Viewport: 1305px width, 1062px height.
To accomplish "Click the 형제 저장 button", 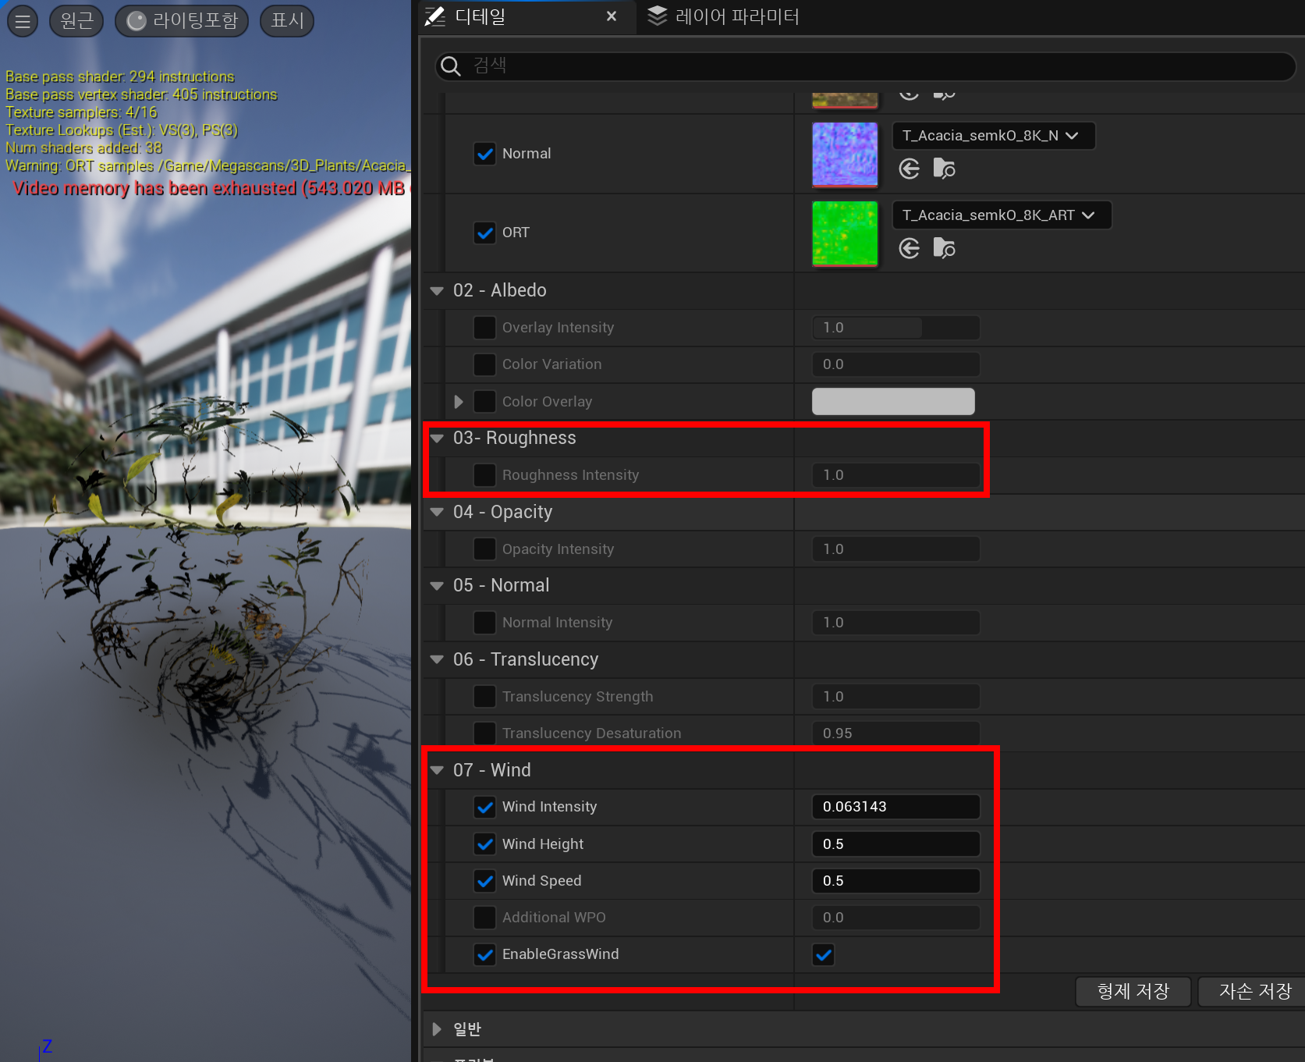I will click(x=1133, y=992).
